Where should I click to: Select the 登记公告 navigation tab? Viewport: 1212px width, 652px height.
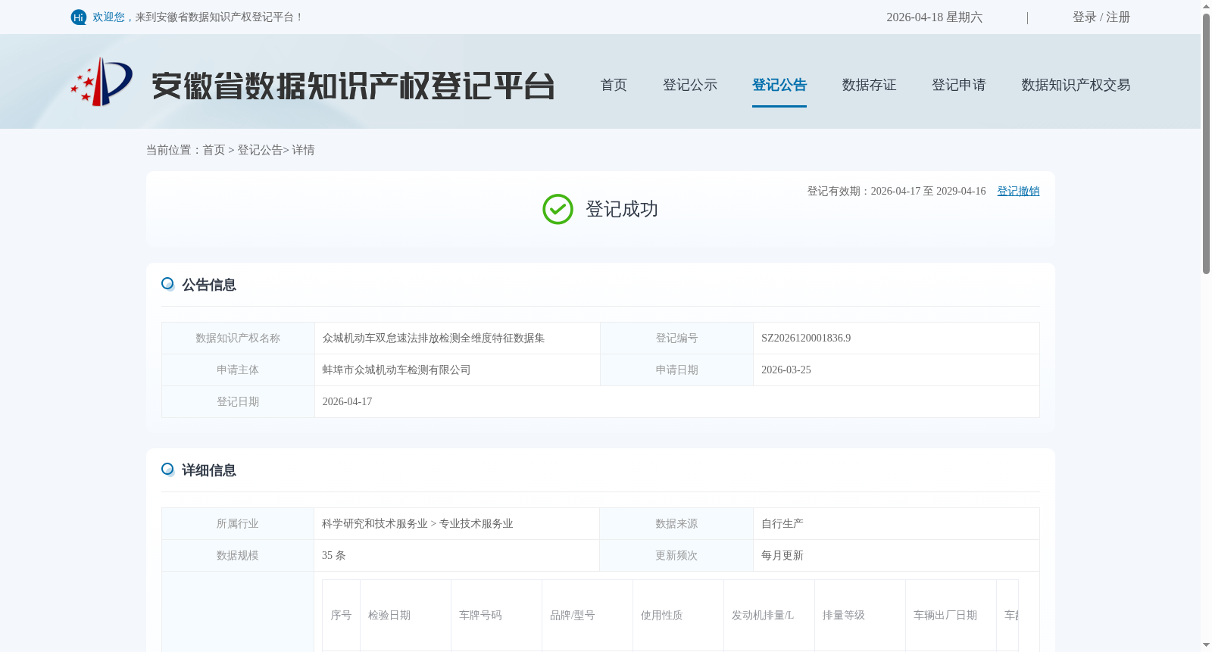pos(779,85)
